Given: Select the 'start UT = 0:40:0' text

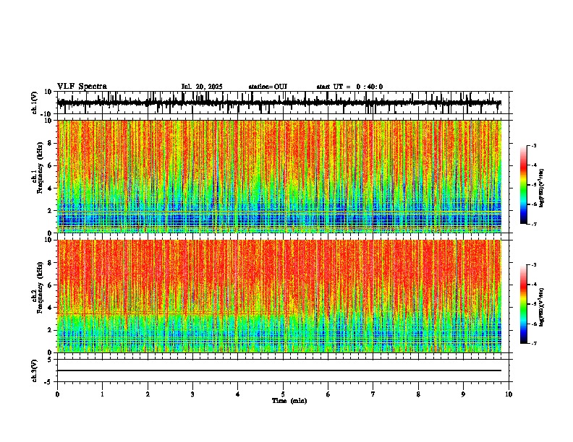Looking at the screenshot, I should [349, 87].
